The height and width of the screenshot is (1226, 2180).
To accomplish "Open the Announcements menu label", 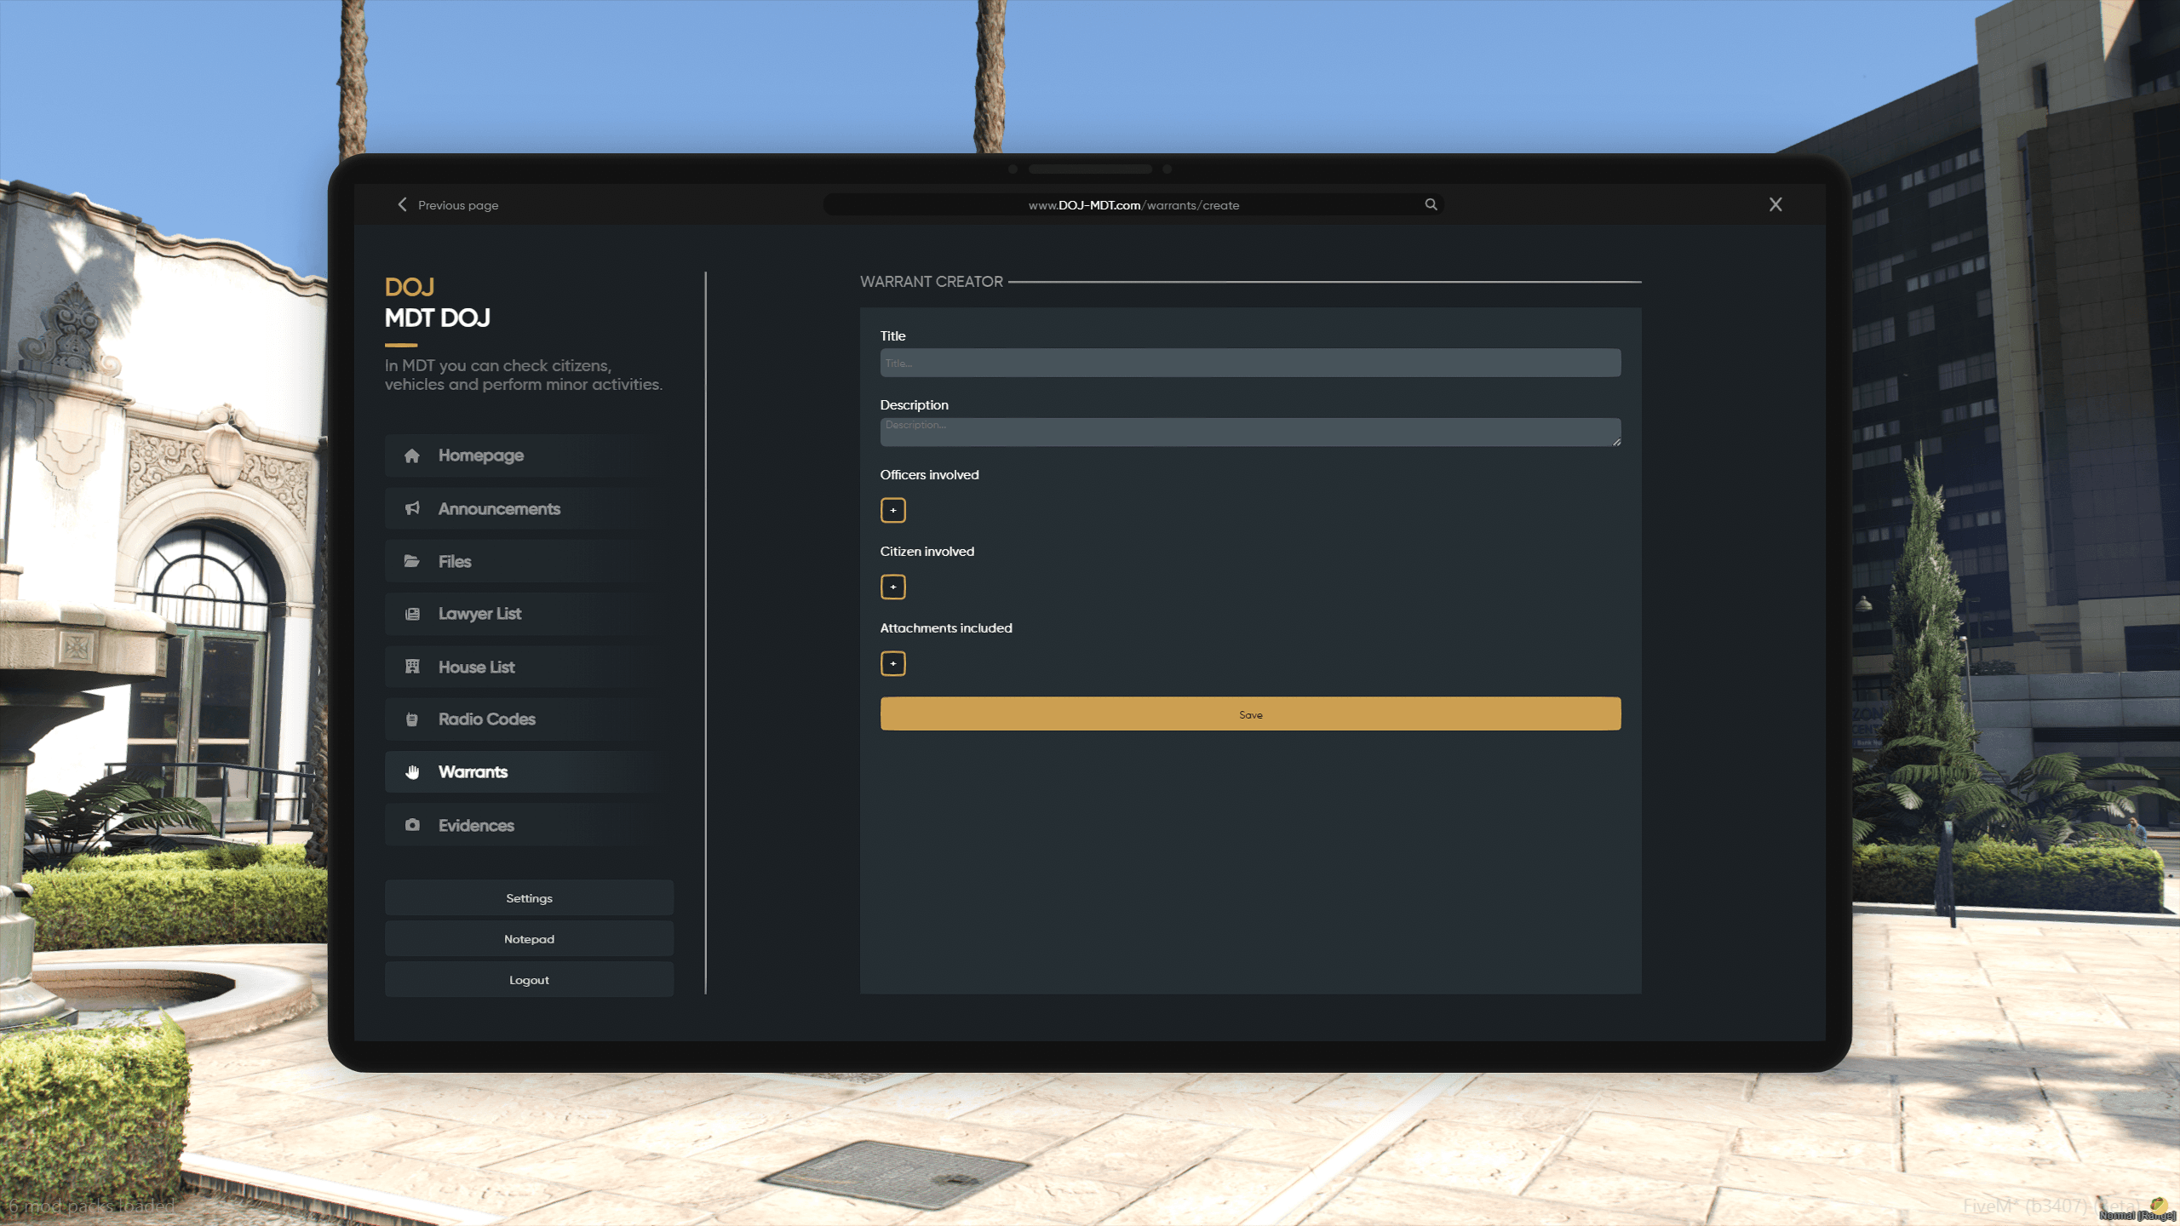I will pyautogui.click(x=499, y=508).
